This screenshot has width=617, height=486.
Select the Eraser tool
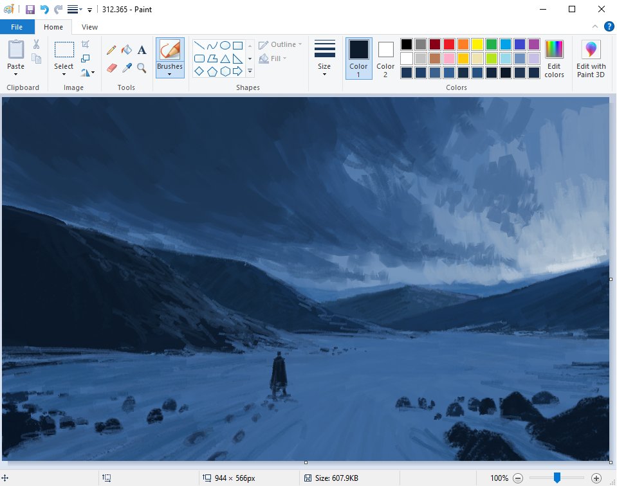(112, 68)
